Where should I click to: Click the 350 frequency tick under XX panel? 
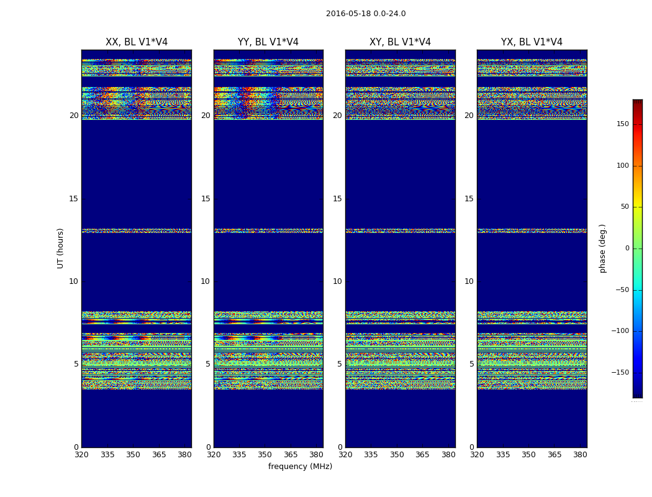133,455
